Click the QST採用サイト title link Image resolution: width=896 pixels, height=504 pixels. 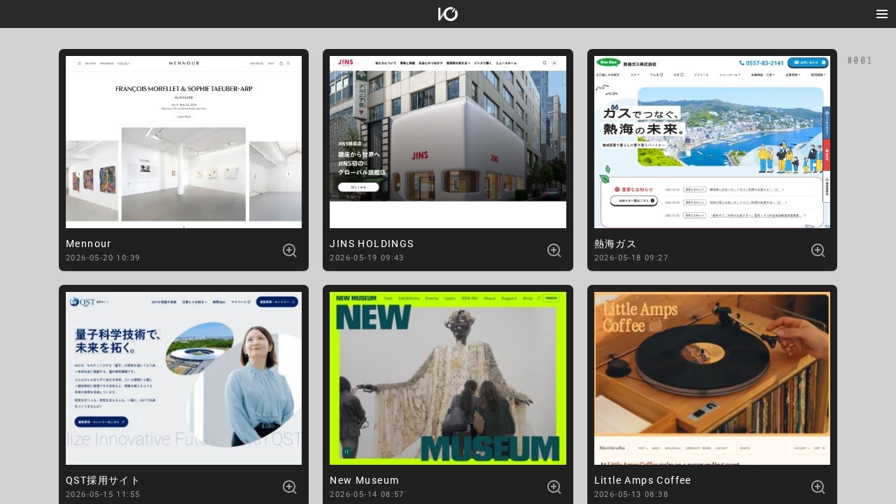103,480
